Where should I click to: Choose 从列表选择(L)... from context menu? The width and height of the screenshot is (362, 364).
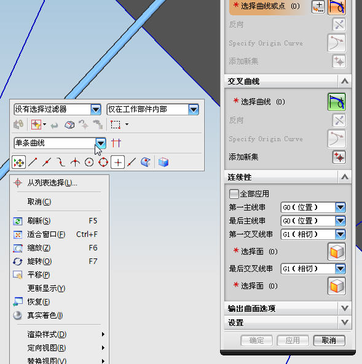[59, 183]
